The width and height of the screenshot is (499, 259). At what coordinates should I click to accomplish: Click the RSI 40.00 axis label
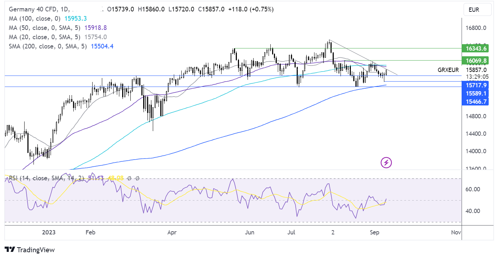(473, 211)
